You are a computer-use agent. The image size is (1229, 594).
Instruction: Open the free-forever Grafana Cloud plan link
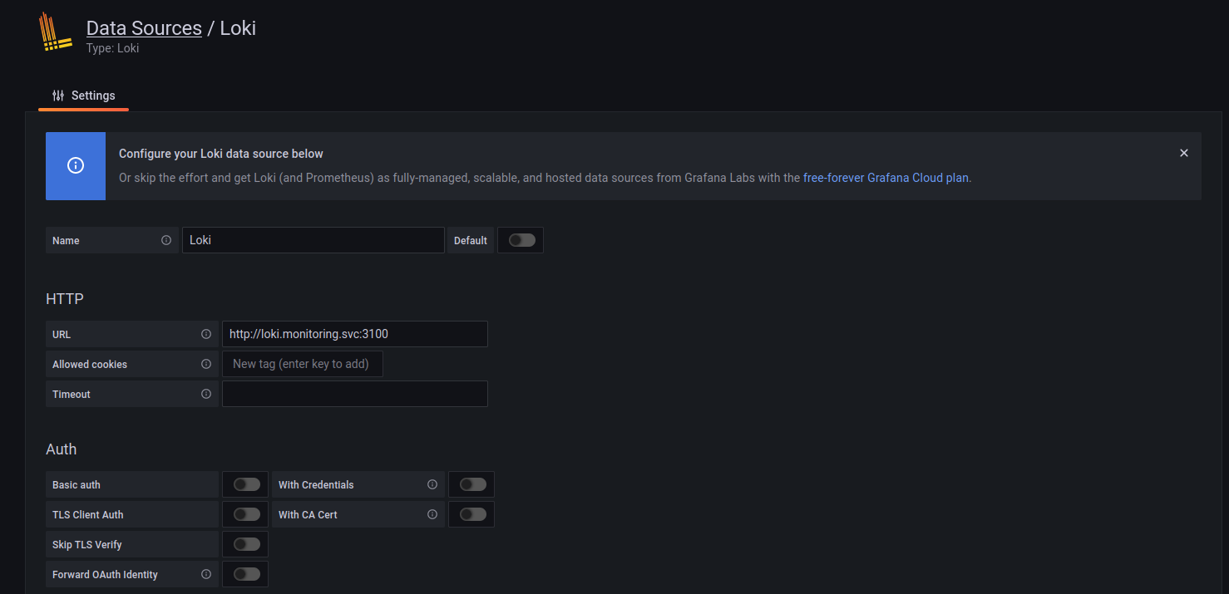(x=886, y=178)
